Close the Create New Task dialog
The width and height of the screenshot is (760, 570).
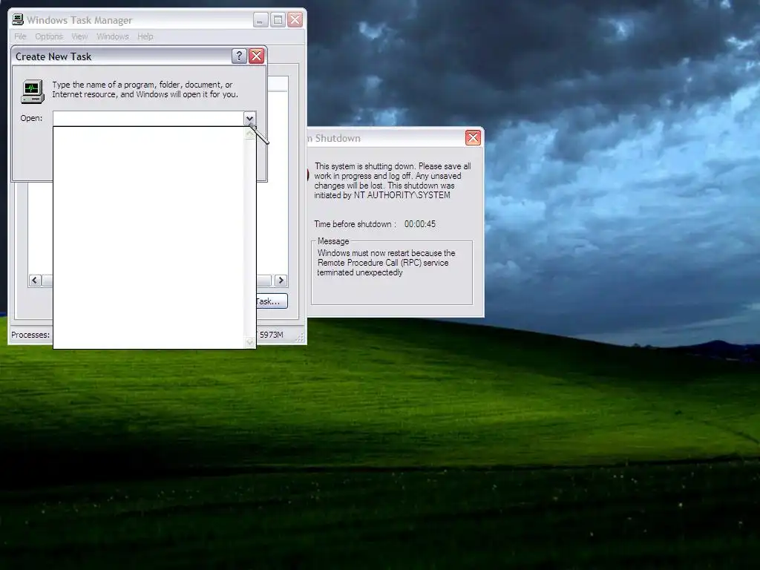pyautogui.click(x=256, y=56)
